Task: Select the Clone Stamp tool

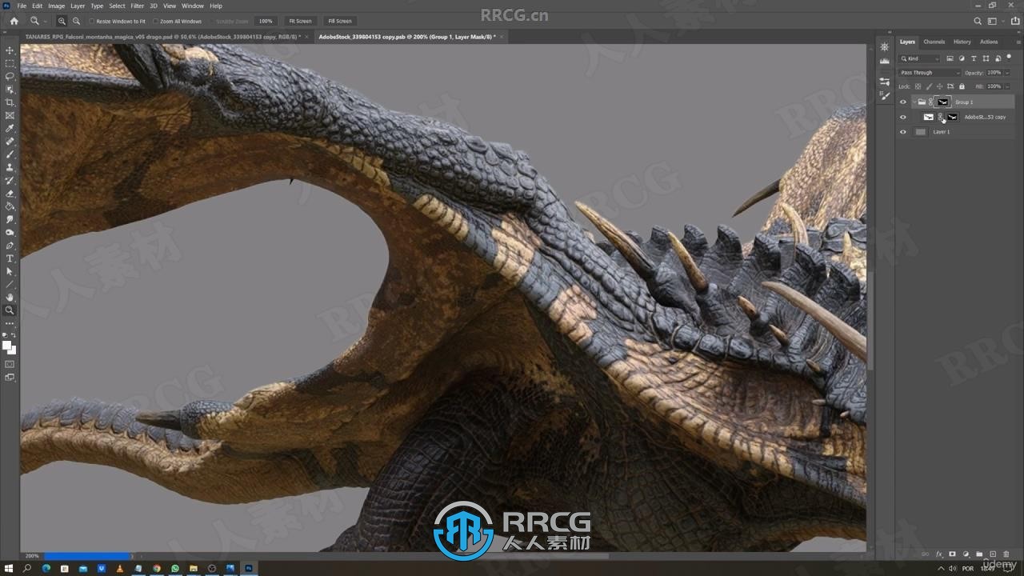Action: [x=10, y=167]
